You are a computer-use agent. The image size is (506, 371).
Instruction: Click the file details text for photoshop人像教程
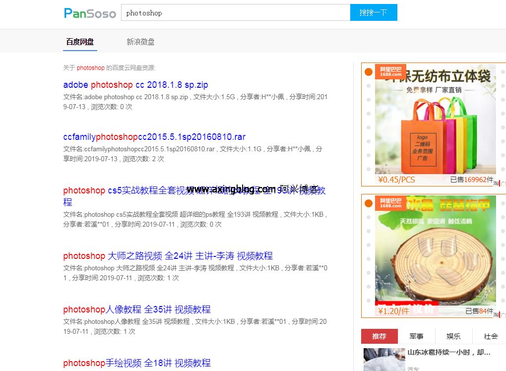click(x=195, y=326)
